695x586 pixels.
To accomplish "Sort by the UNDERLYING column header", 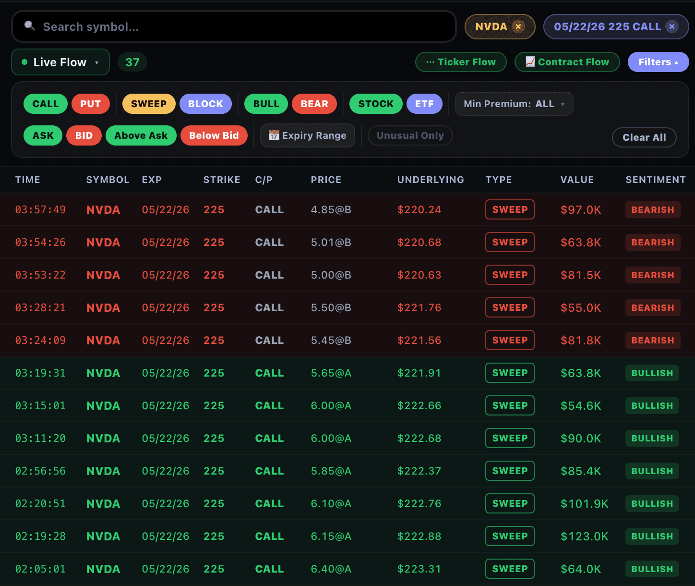I will [431, 180].
